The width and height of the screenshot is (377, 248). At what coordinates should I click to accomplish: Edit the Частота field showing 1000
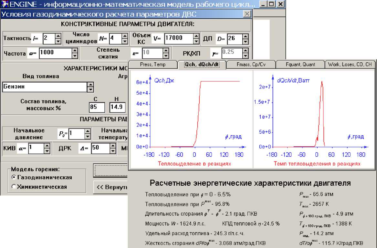tap(56, 53)
